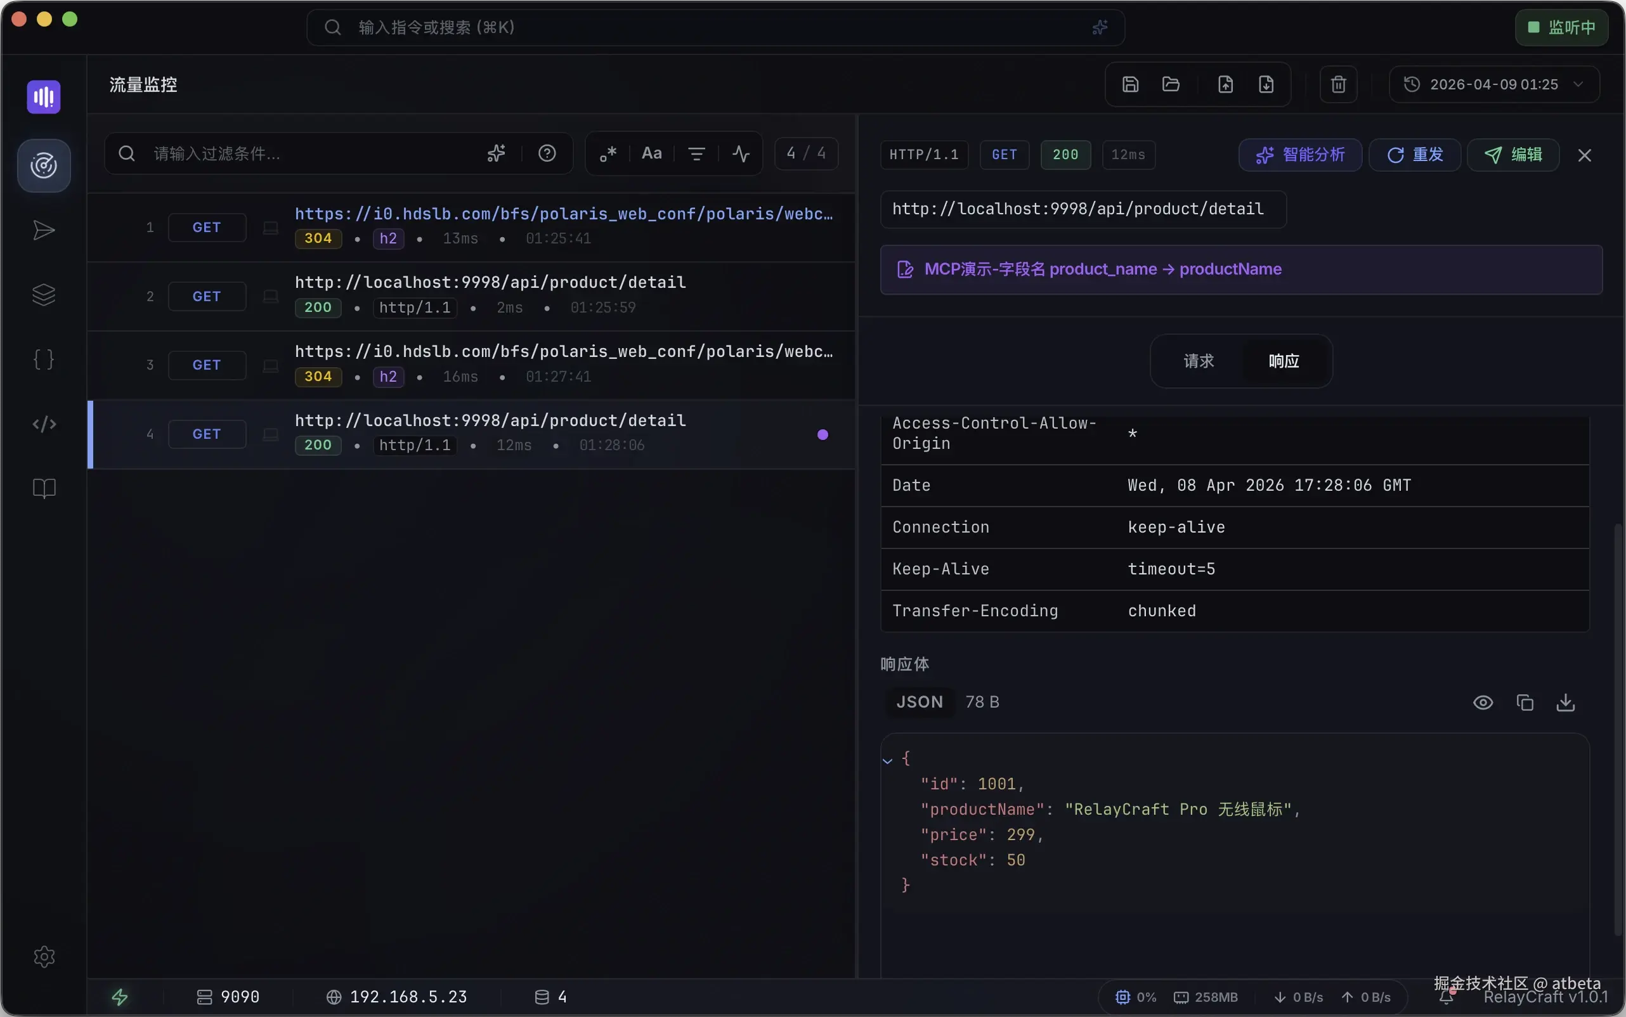Screen dimensions: 1626x1017
Task: Click the save session disk icon
Action: point(1130,85)
